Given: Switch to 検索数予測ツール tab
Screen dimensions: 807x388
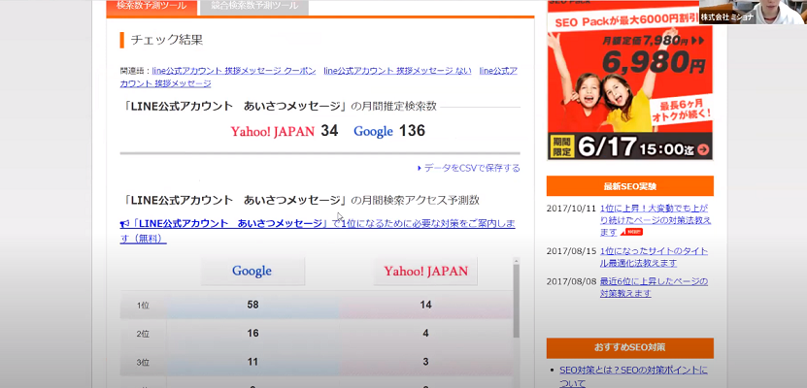Looking at the screenshot, I should click(x=152, y=7).
